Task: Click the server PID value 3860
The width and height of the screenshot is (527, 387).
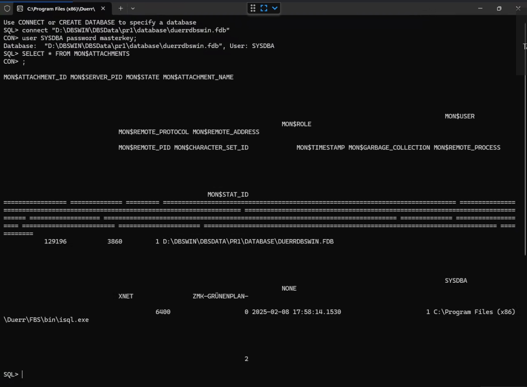Action: click(x=115, y=241)
